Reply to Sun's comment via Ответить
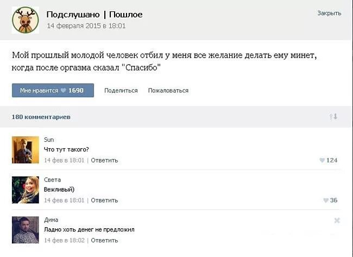 pos(104,160)
